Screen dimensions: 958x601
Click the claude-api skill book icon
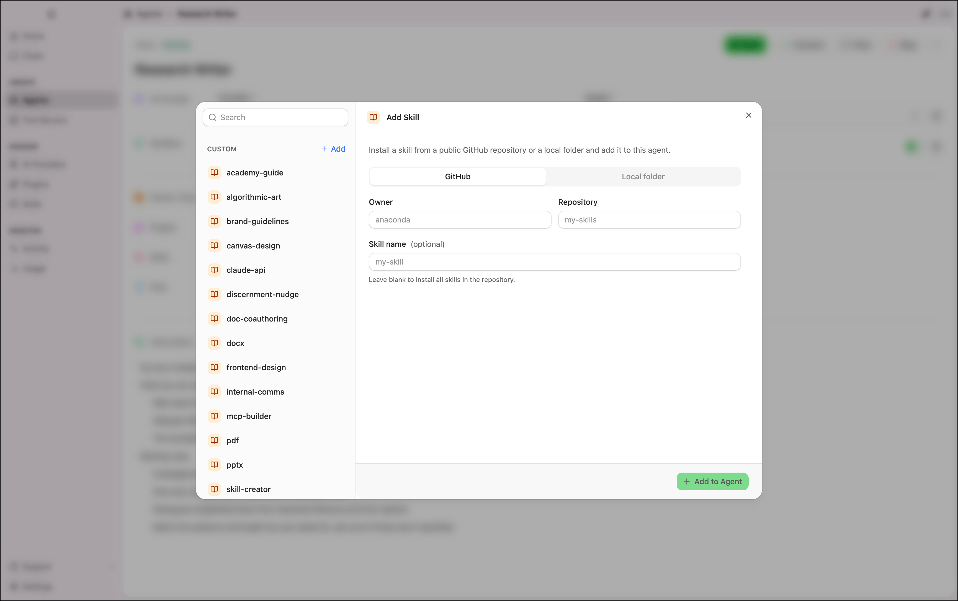[214, 270]
